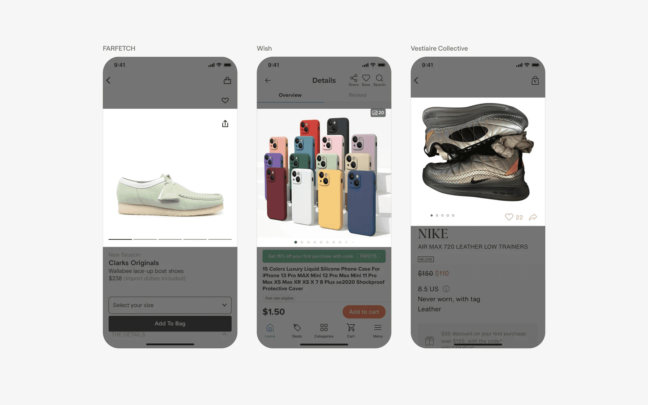This screenshot has width=648, height=405.
Task: Share the Clarks Wallabee shoe image
Action: (x=225, y=124)
